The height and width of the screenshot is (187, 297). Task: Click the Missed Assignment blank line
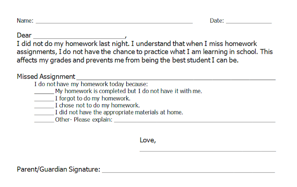pyautogui.click(x=176, y=78)
